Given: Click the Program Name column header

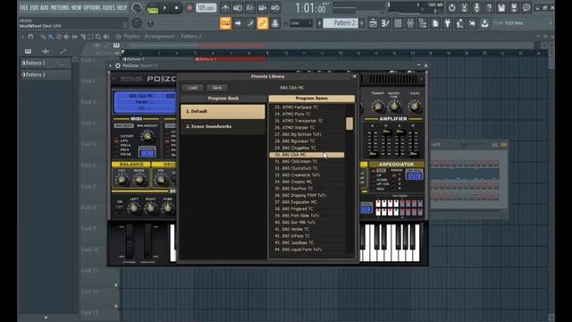Looking at the screenshot, I should tap(312, 98).
